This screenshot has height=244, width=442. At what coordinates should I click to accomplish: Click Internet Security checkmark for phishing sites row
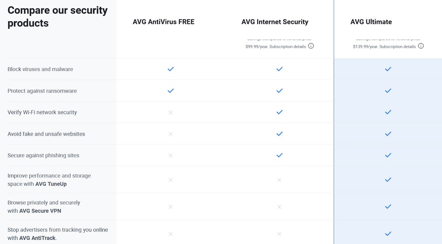coord(279,155)
